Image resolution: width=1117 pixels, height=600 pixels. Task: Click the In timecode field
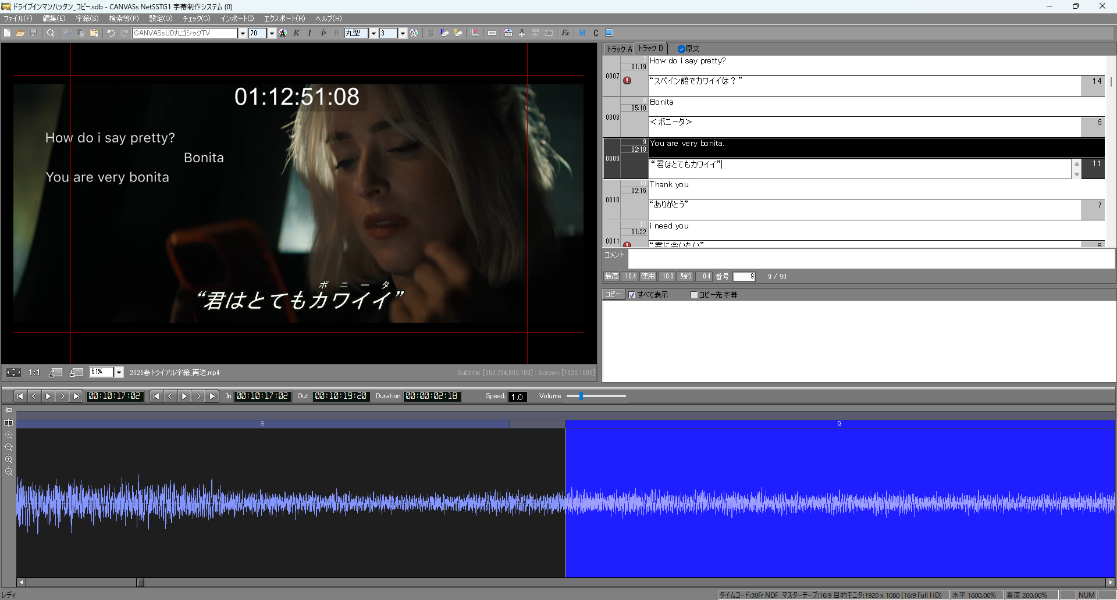(x=262, y=396)
